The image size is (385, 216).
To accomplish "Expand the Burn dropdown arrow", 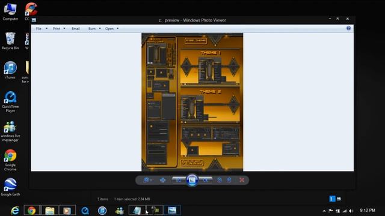I will pos(100,29).
